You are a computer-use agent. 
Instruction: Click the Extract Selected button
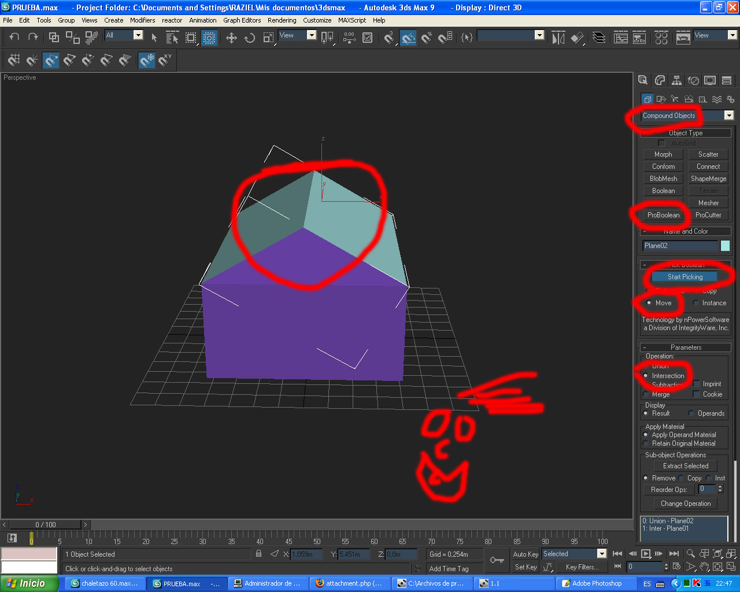686,466
